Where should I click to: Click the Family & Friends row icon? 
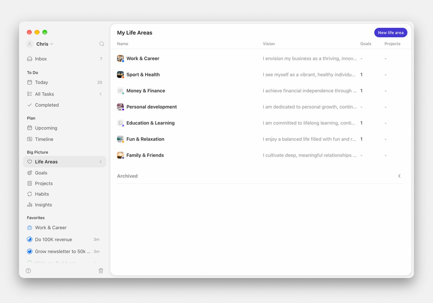(x=120, y=155)
